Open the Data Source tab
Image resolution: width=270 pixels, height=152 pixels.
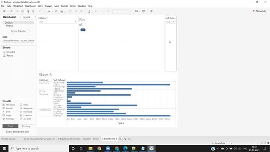pos(8,139)
